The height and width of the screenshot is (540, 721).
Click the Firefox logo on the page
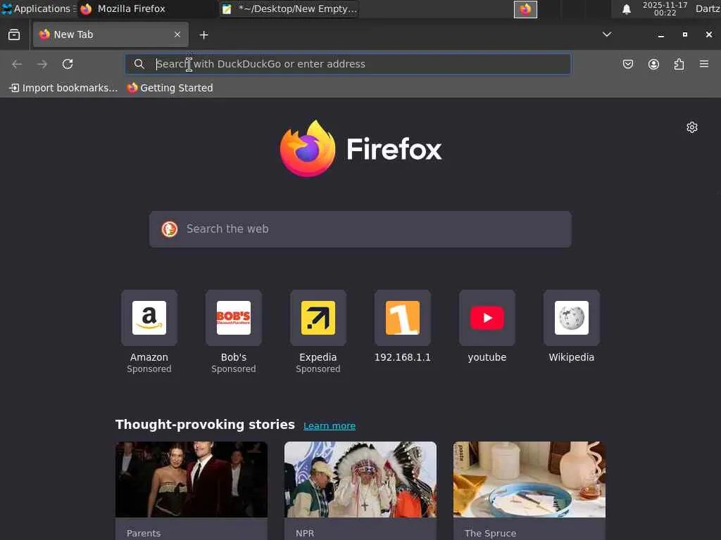point(360,149)
